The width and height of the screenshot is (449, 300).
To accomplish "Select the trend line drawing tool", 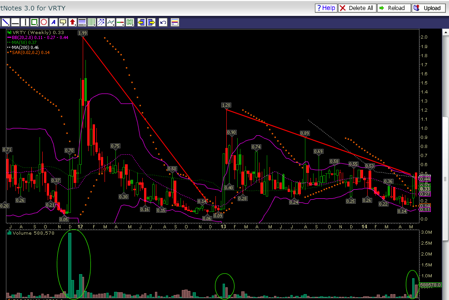I will coord(6,22).
